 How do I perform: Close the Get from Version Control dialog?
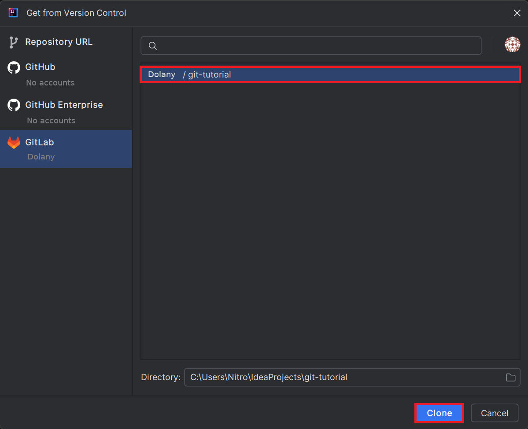point(517,13)
